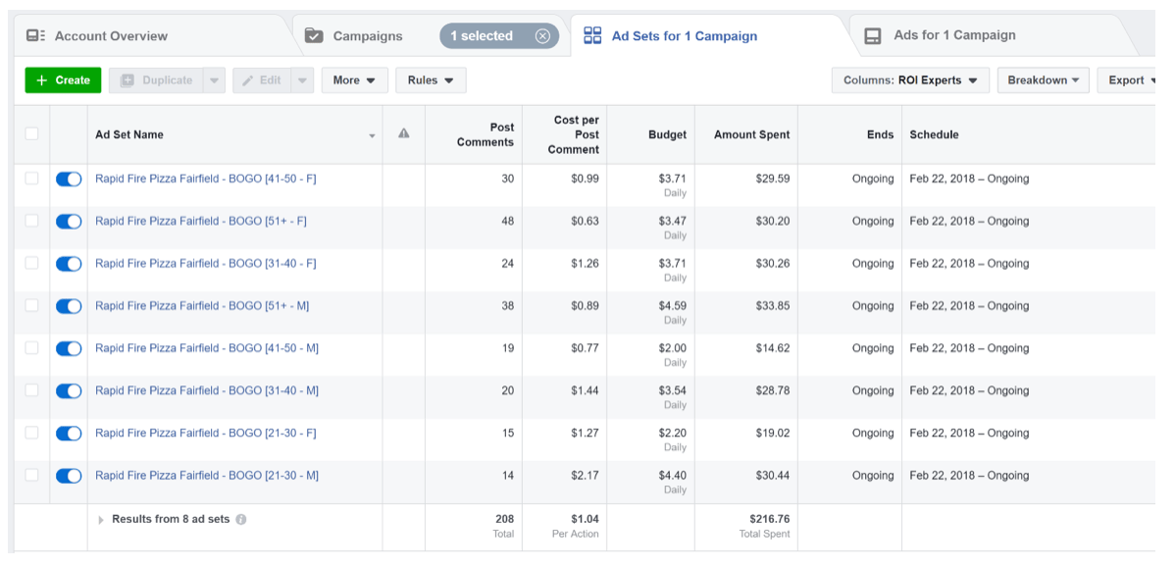The image size is (1175, 567).
Task: Click the warning triangle column header
Action: click(x=404, y=134)
